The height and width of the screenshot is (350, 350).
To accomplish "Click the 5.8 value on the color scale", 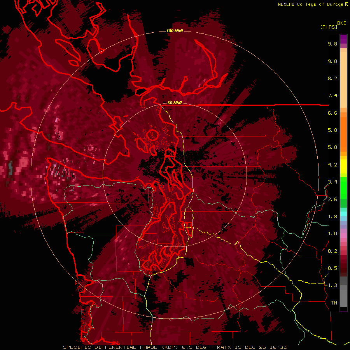I will (332, 130).
